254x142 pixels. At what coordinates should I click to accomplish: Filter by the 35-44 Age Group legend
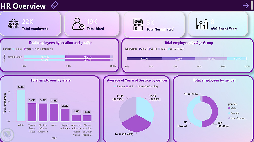(153, 49)
